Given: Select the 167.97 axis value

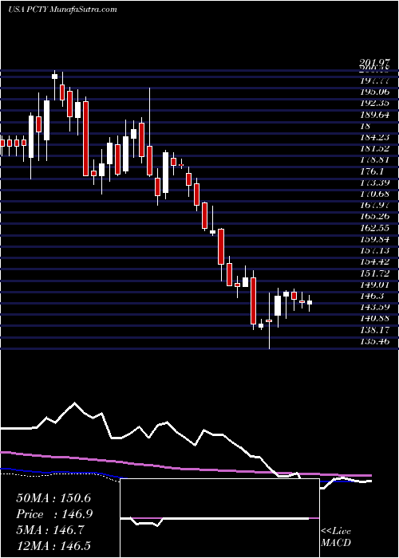Looking at the screenshot, I should point(375,206).
